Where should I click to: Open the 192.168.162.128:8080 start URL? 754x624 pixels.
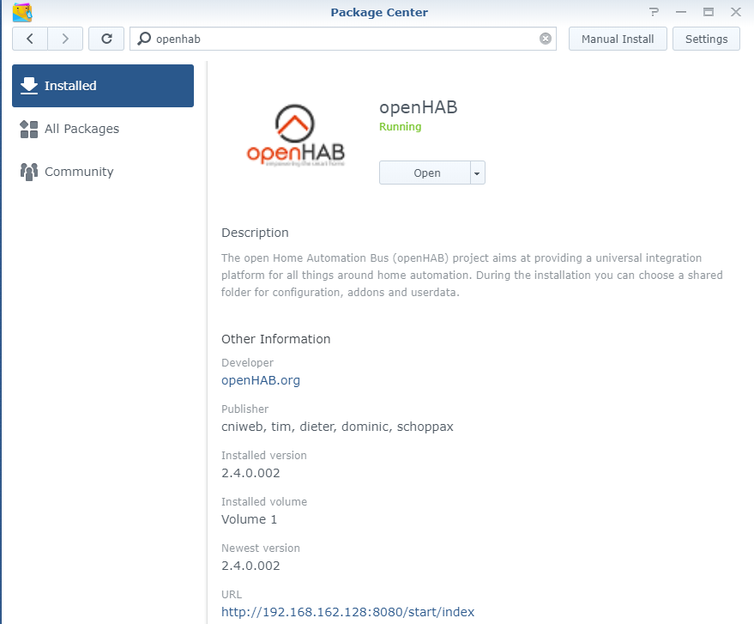[x=347, y=611]
